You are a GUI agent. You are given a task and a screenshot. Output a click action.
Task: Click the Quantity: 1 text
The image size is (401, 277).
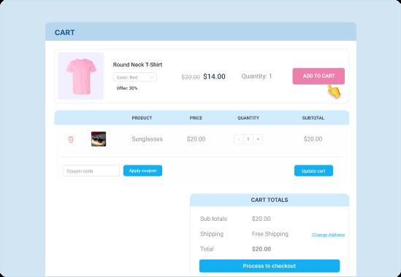tap(256, 76)
